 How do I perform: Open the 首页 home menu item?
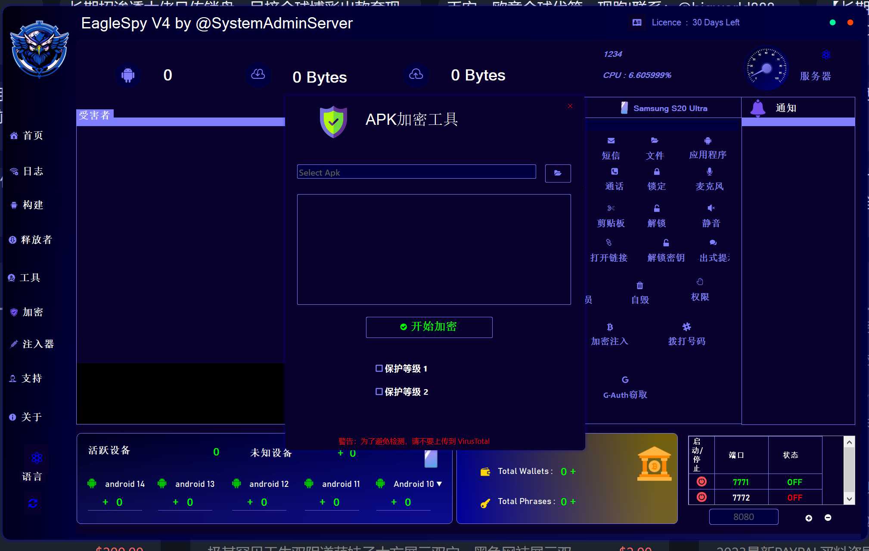tap(26, 136)
